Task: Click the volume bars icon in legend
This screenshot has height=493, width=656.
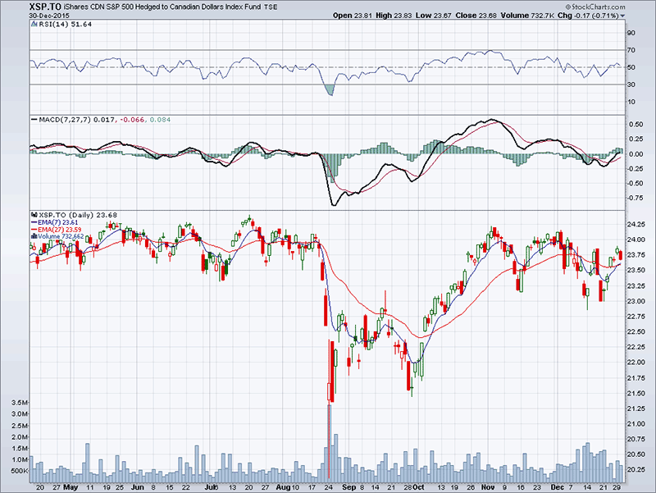Action: (33, 237)
